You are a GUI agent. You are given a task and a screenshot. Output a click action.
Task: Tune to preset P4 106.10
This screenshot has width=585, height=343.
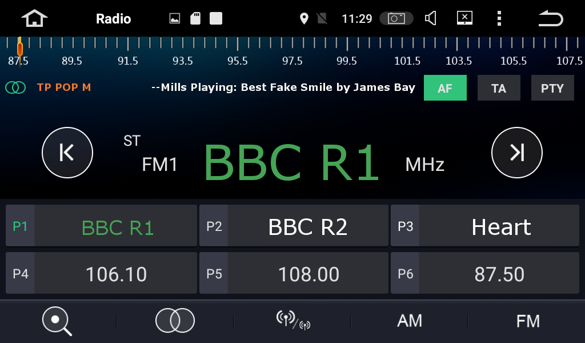coord(102,274)
